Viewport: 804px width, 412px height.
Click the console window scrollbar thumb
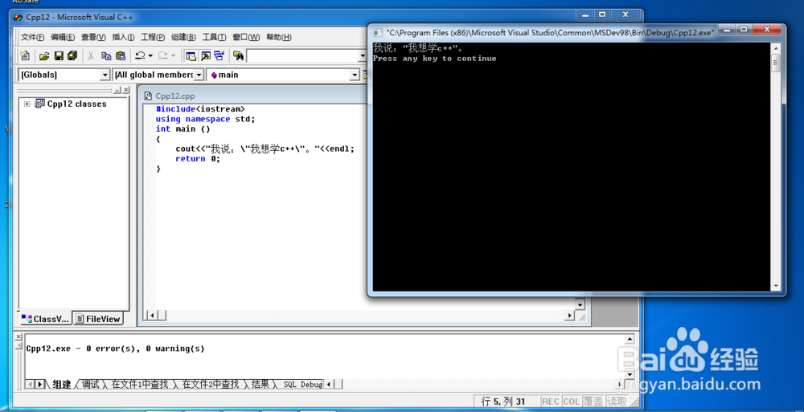776,63
